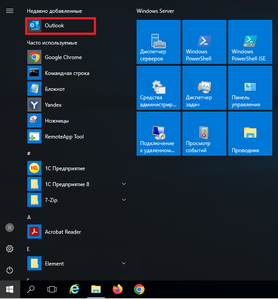278x299 pixels.
Task: Click Firefox icon in the taskbar
Action: tap(118, 289)
